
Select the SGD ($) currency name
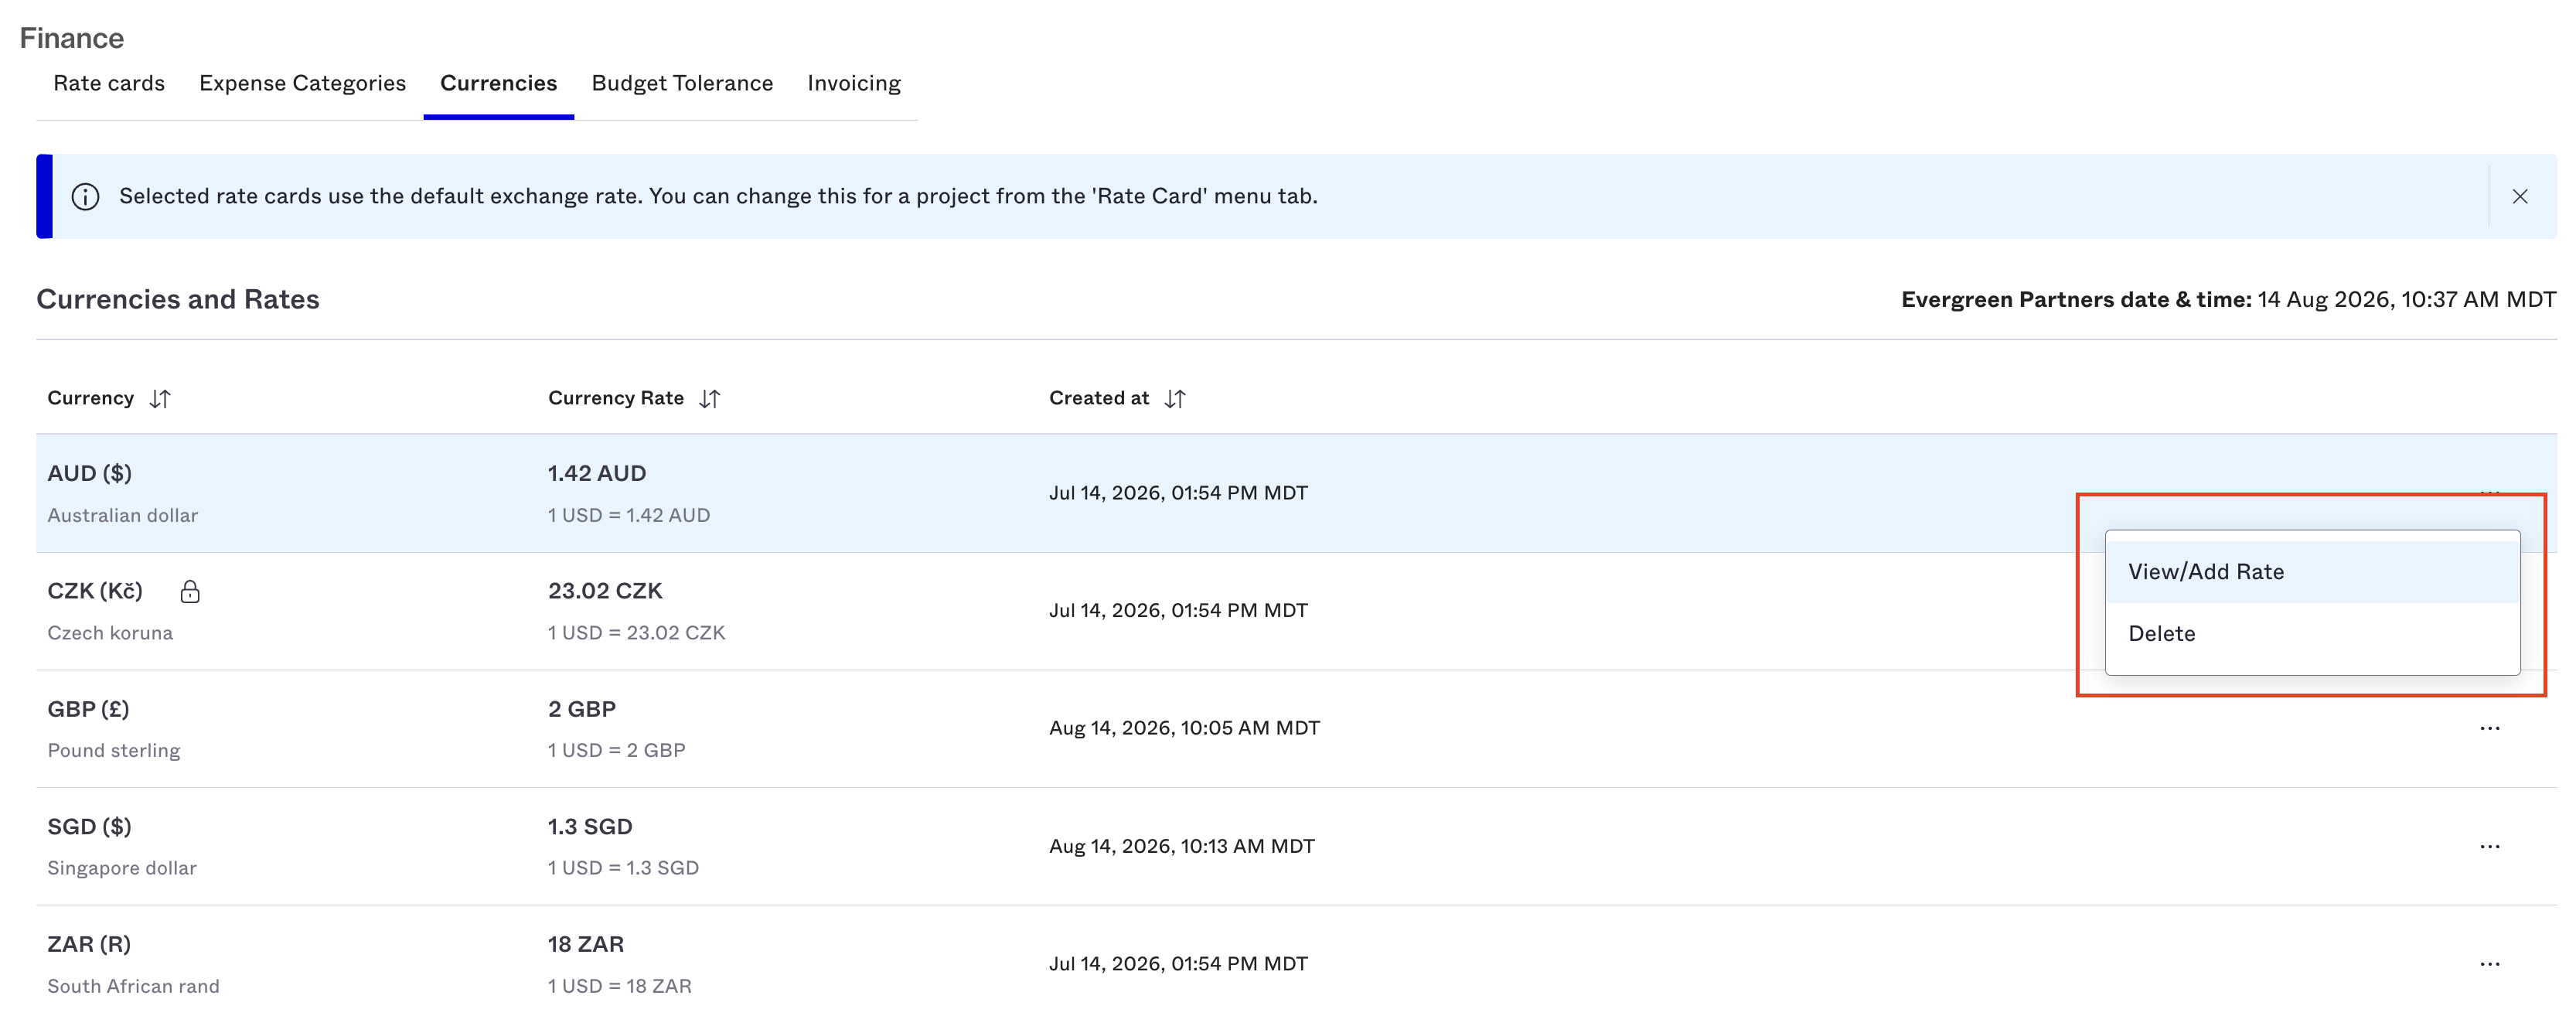[90, 827]
